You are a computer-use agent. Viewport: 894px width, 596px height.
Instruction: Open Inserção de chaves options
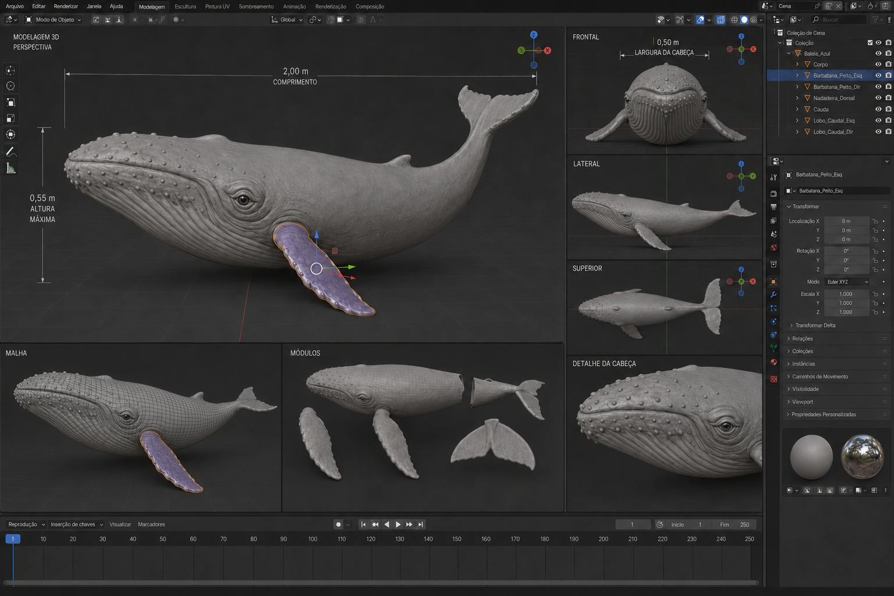pyautogui.click(x=76, y=524)
